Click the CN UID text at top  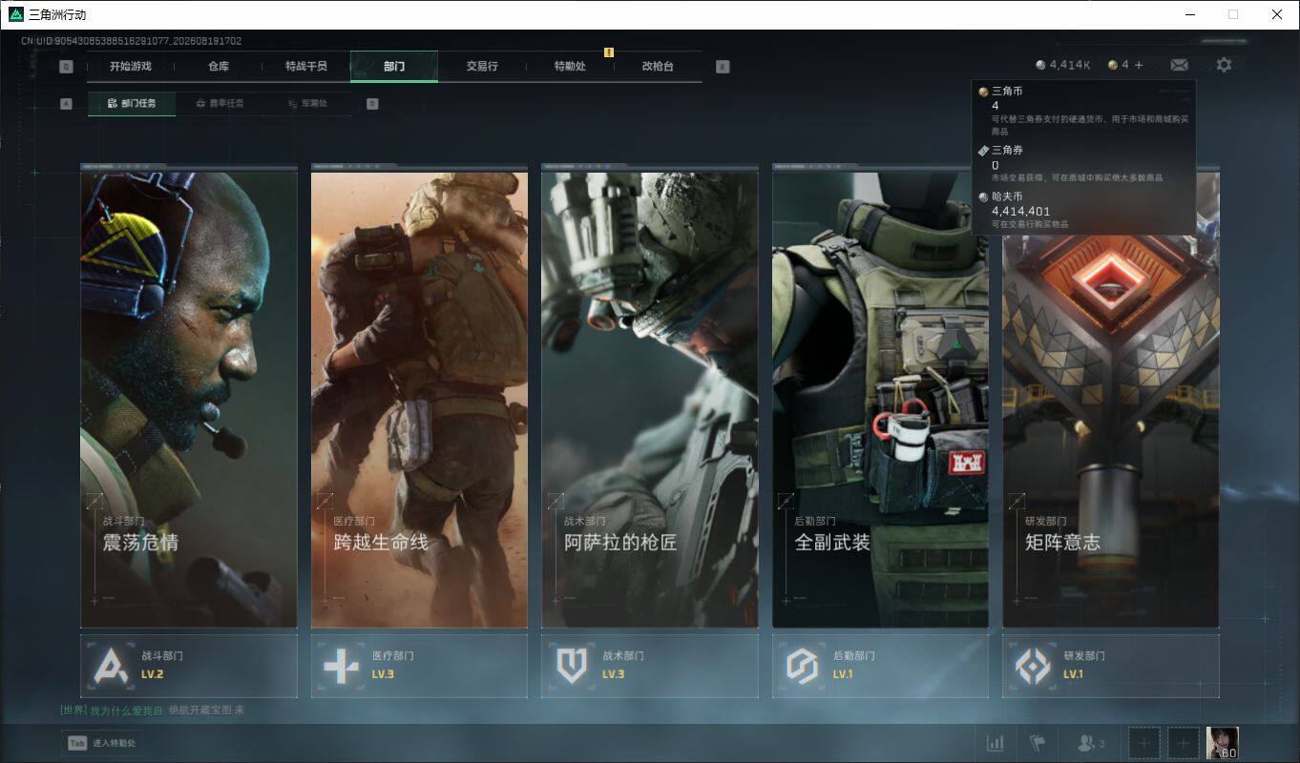click(131, 41)
